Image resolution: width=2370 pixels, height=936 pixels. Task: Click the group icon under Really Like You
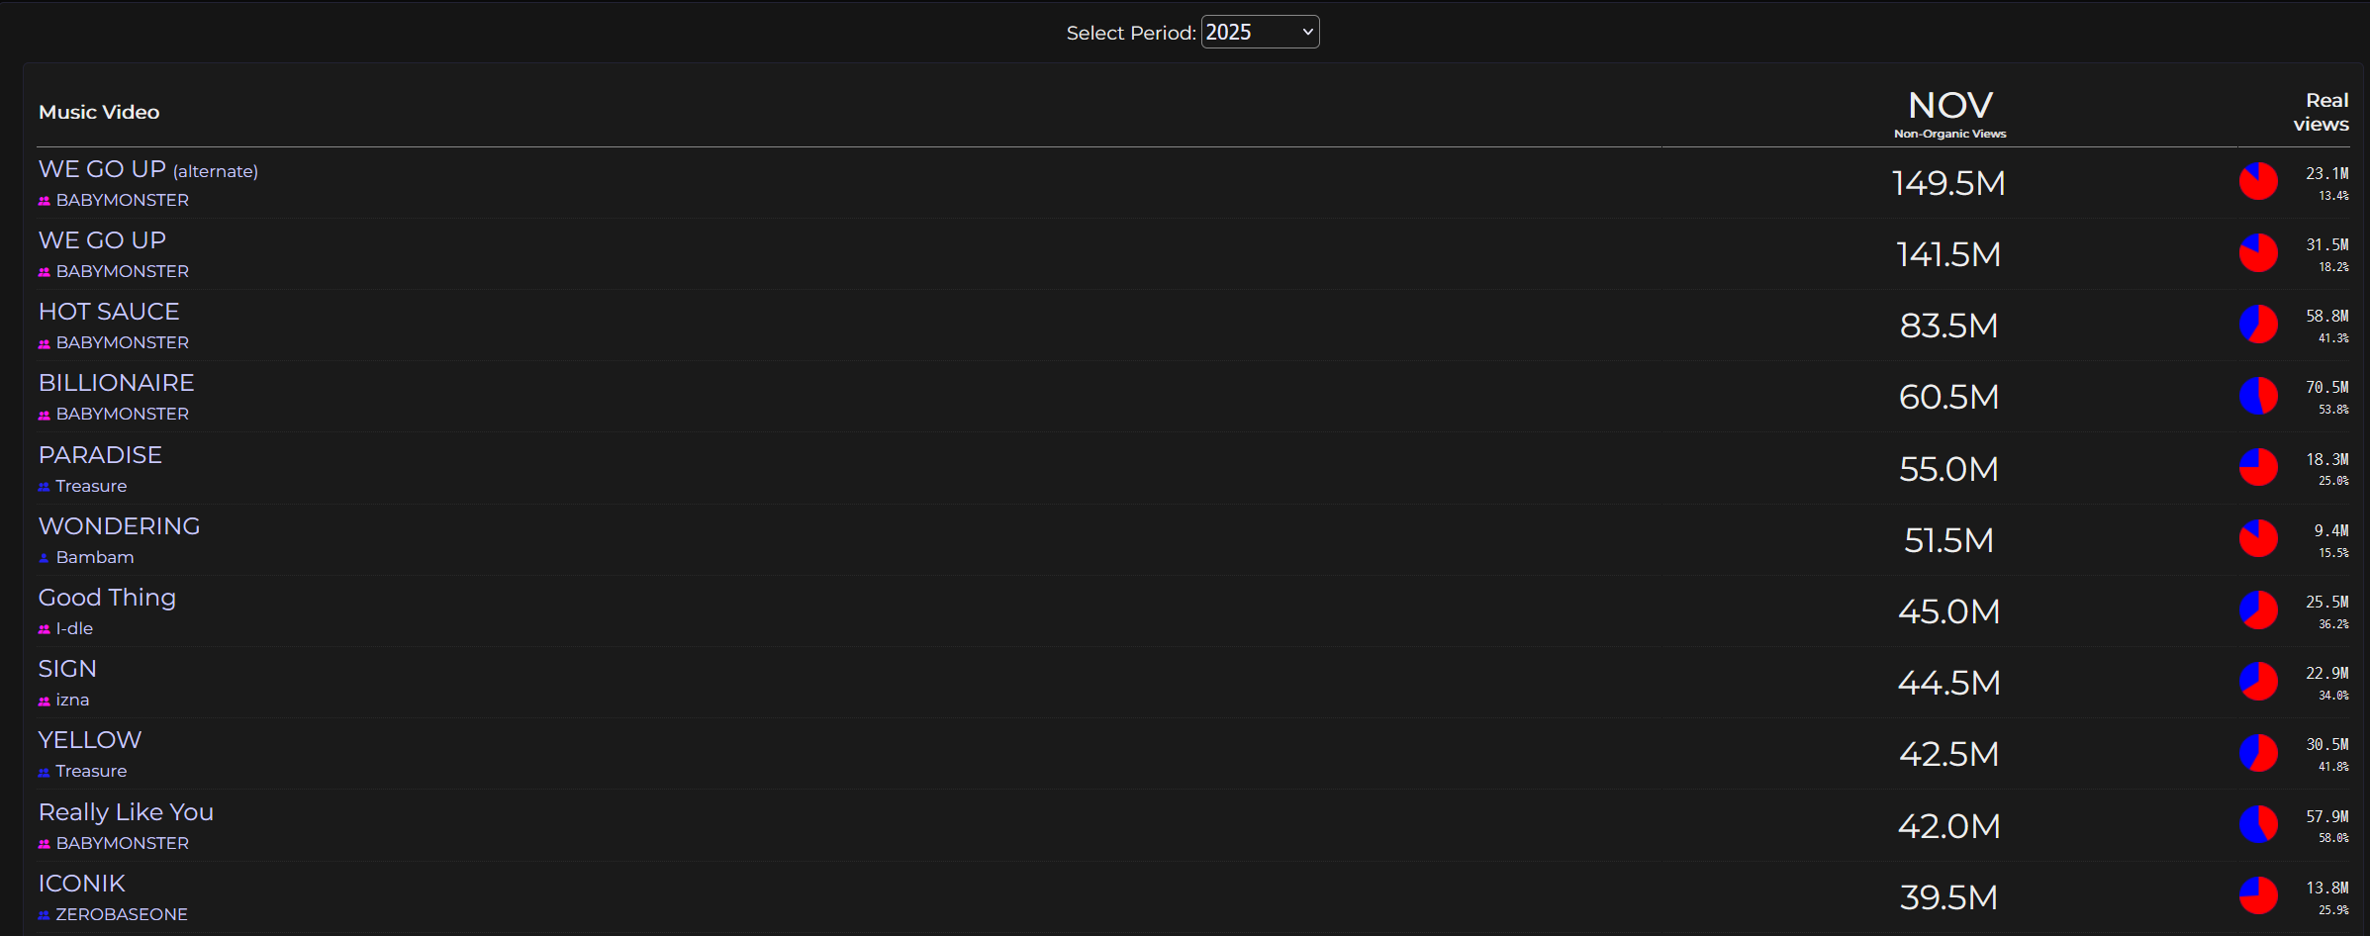(x=45, y=844)
